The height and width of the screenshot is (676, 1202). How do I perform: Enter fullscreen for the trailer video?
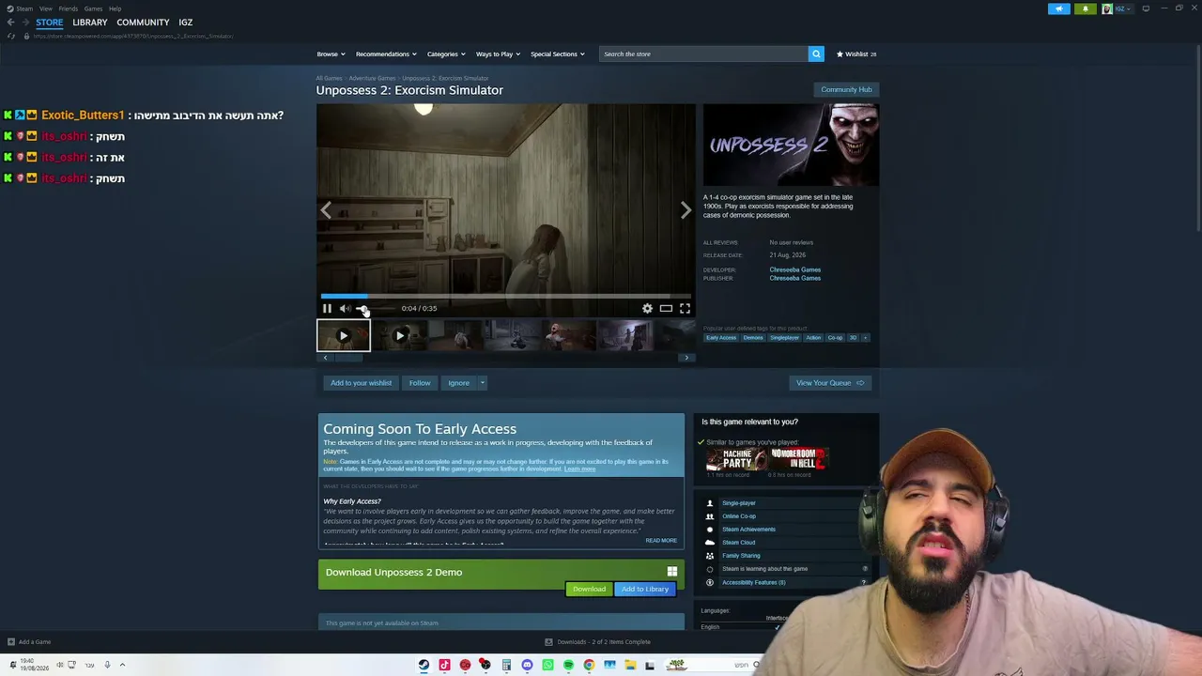[685, 308]
